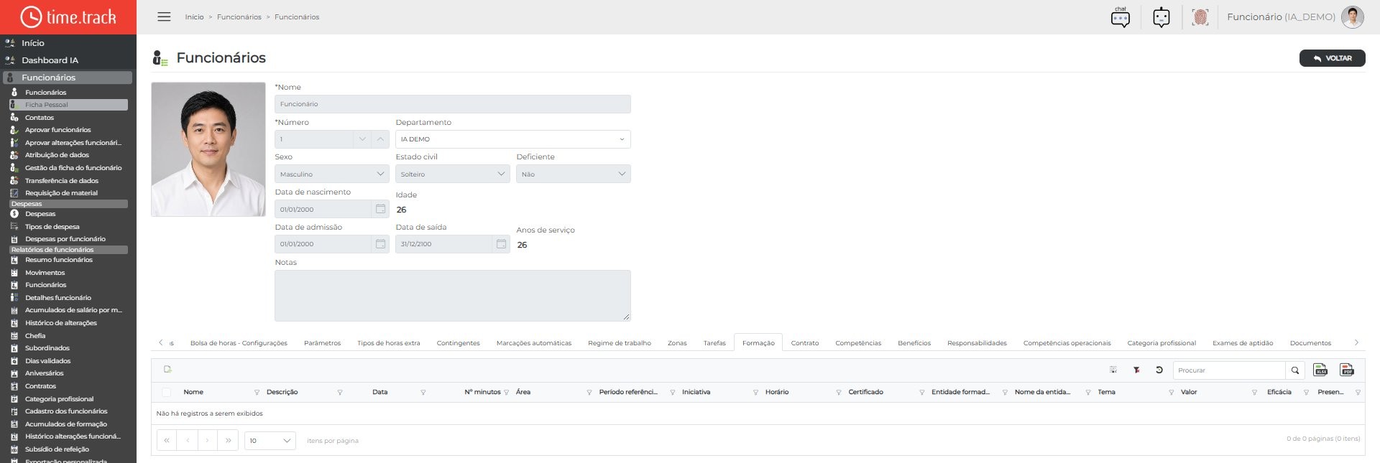Open the chat icon in the header
The image size is (1380, 463).
(1121, 17)
